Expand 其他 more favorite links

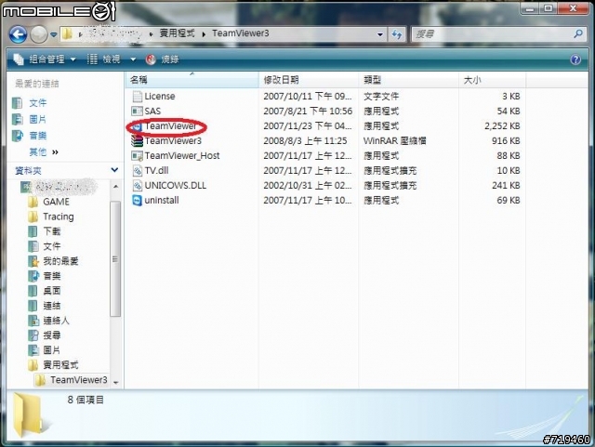tap(44, 152)
